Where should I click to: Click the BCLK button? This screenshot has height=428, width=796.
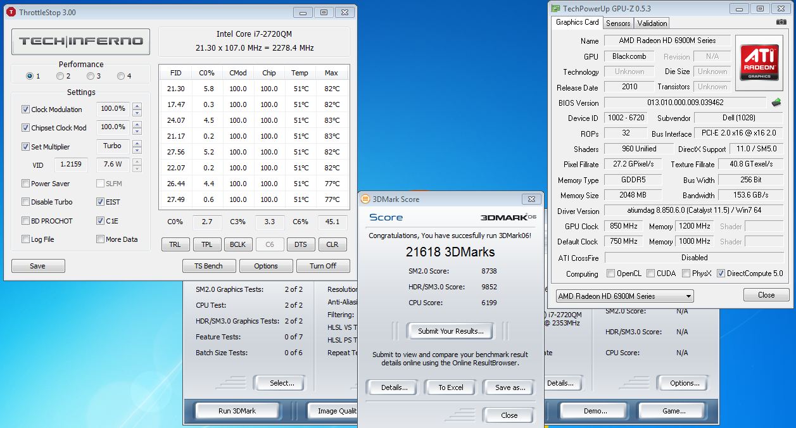pos(238,244)
